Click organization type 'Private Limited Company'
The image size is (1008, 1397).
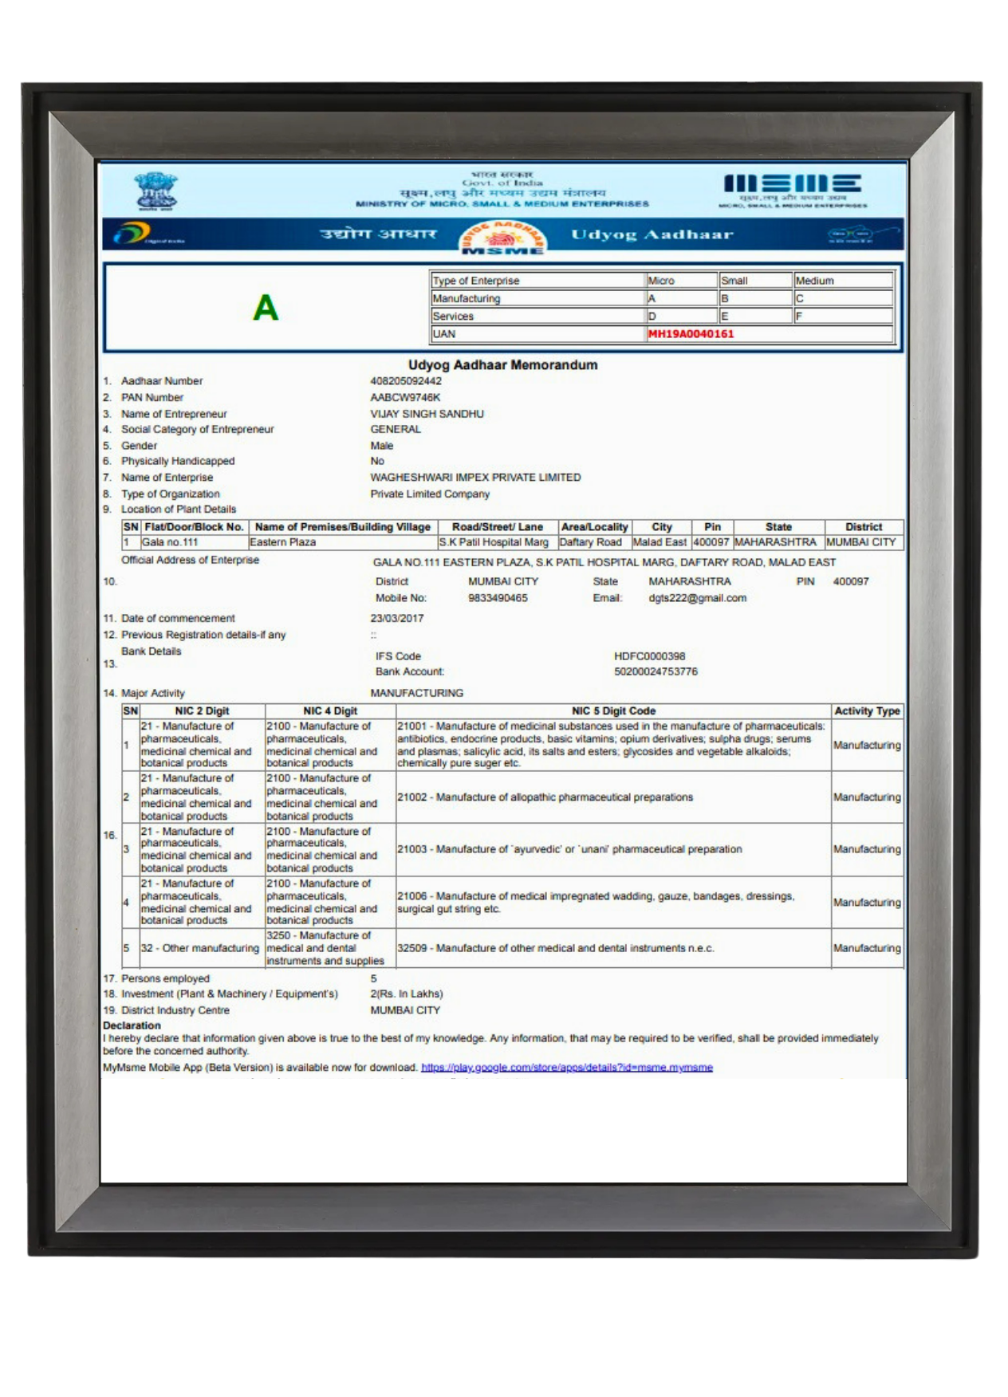coord(430,494)
